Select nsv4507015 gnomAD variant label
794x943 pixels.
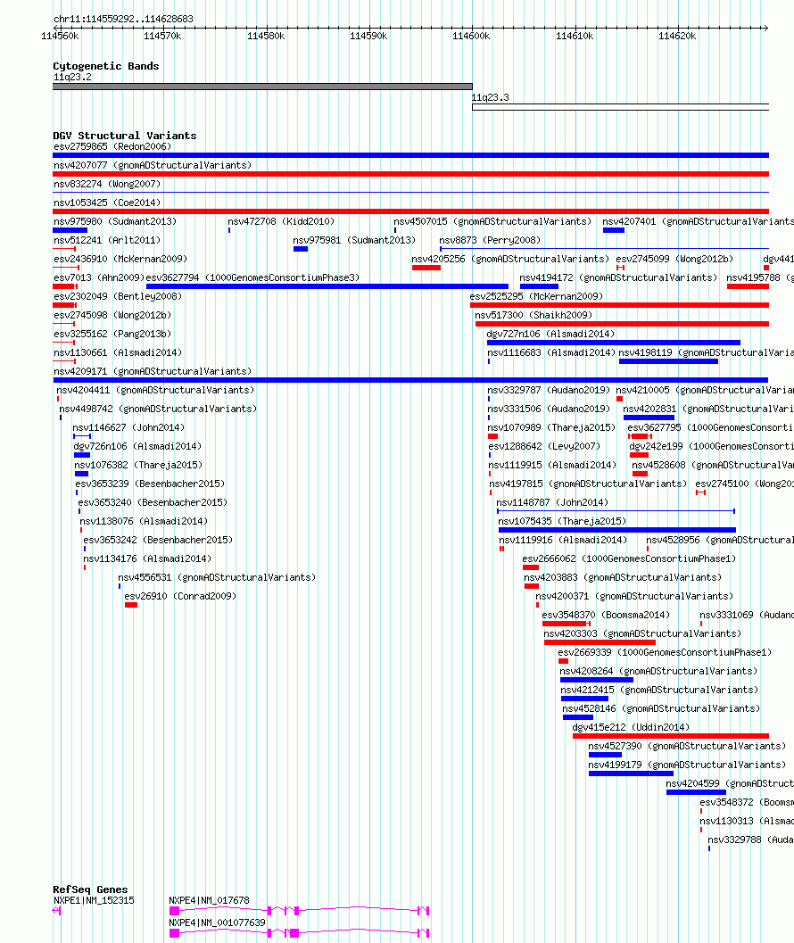click(x=492, y=220)
